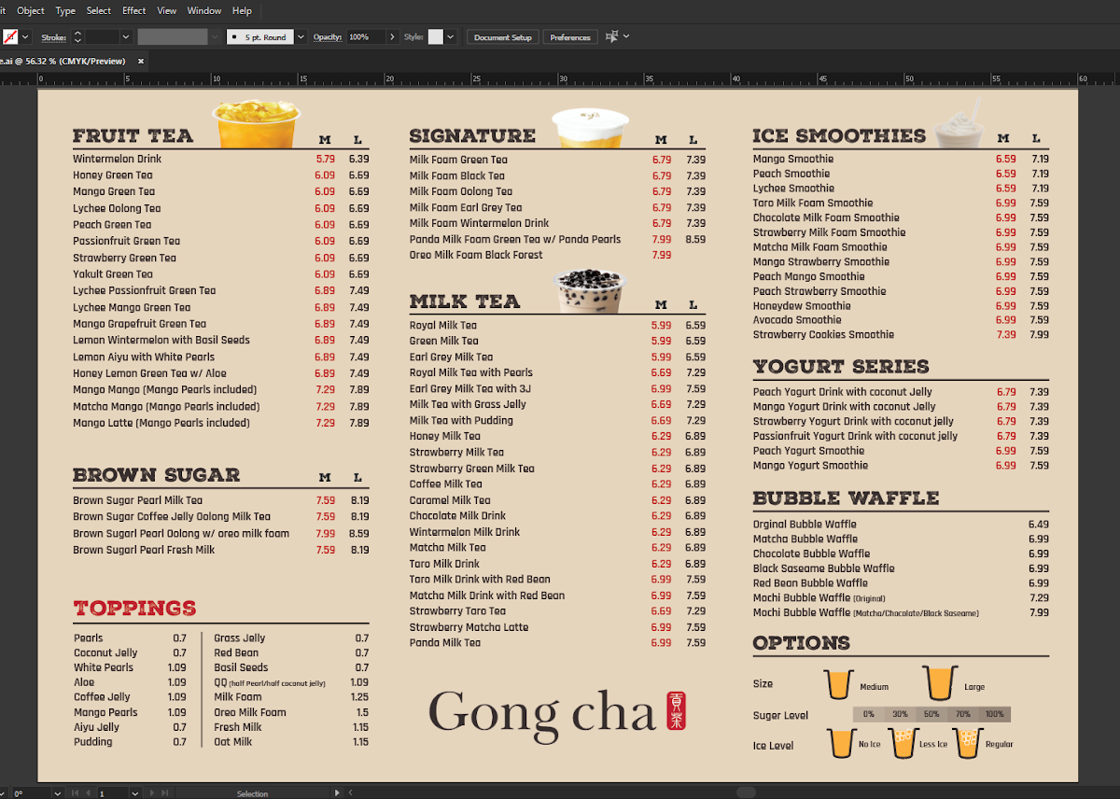The image size is (1120, 799).
Task: Expand the Opacity slider arrow
Action: 392,37
